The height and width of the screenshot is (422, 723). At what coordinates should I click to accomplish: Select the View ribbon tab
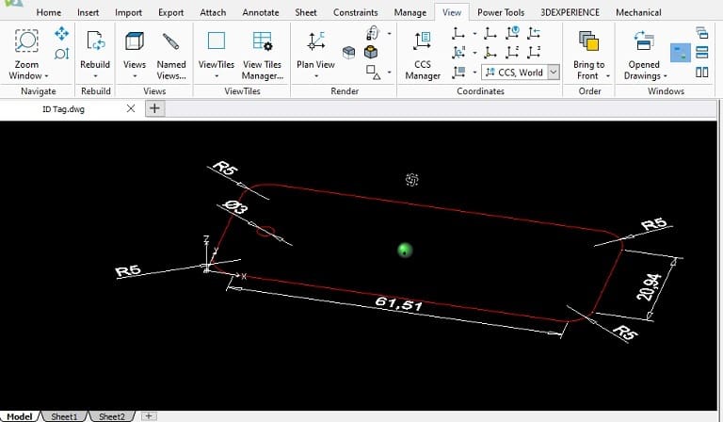(452, 12)
